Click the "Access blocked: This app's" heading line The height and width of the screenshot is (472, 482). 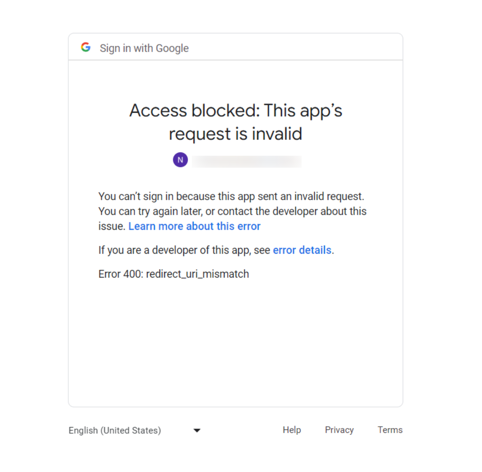(236, 111)
